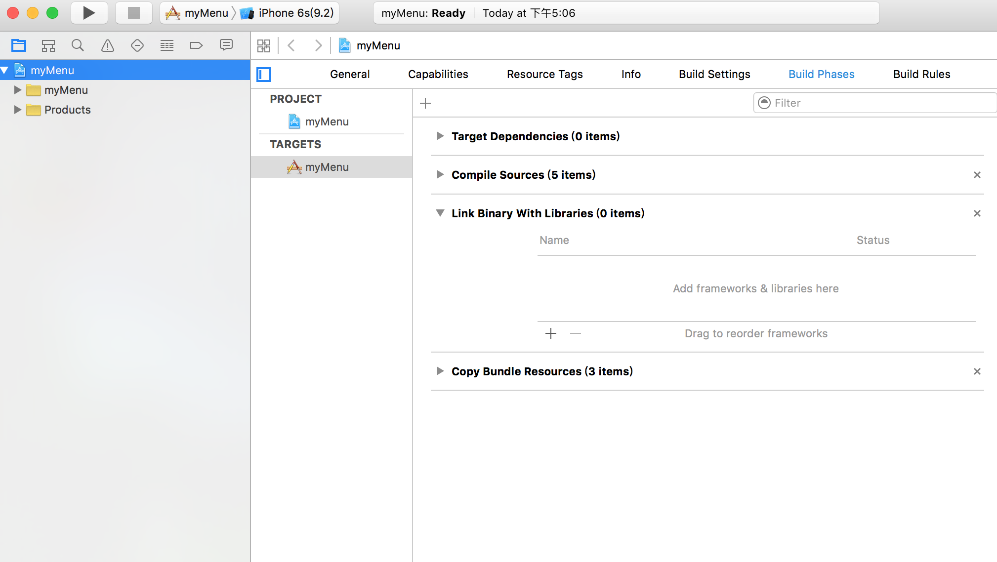Open the Symbol navigator icon
Viewport: 997px width, 562px height.
click(x=48, y=46)
